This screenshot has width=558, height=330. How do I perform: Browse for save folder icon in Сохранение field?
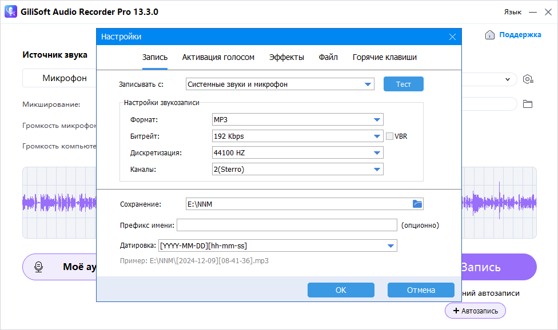click(417, 204)
